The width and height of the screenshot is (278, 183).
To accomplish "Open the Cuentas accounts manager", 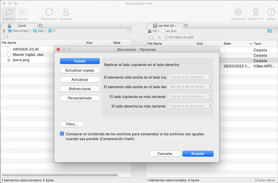I will coord(66,14).
